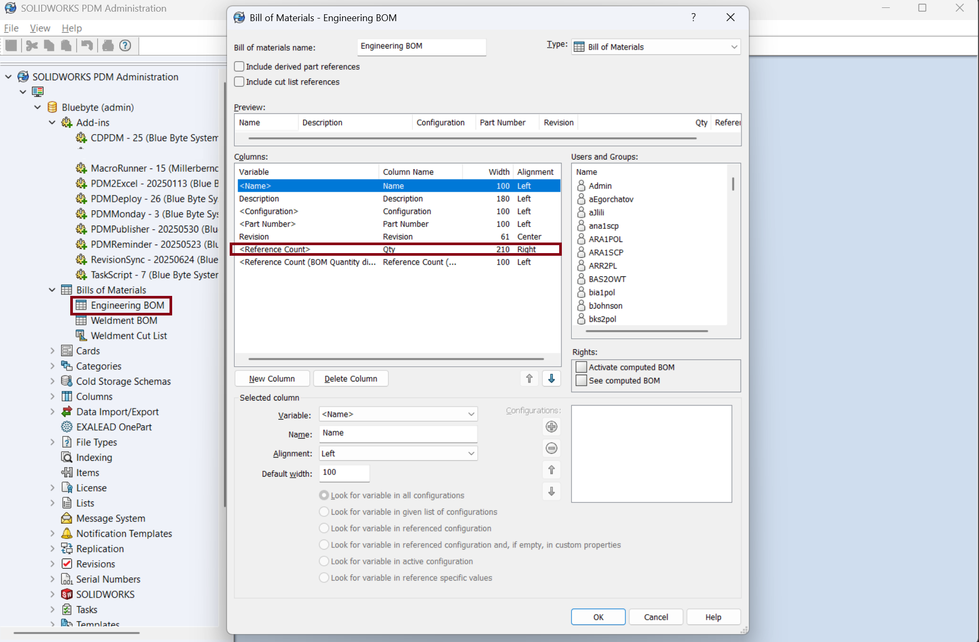Open the View menu
This screenshot has width=979, height=642.
point(40,28)
